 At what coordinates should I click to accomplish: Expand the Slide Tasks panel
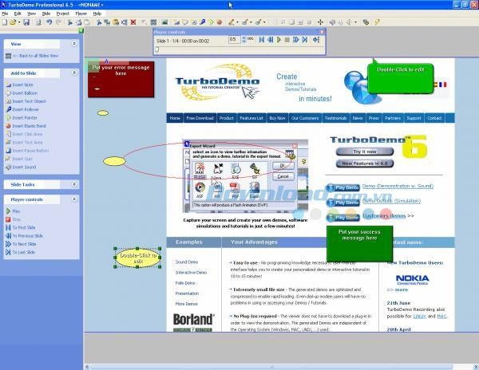(x=74, y=184)
